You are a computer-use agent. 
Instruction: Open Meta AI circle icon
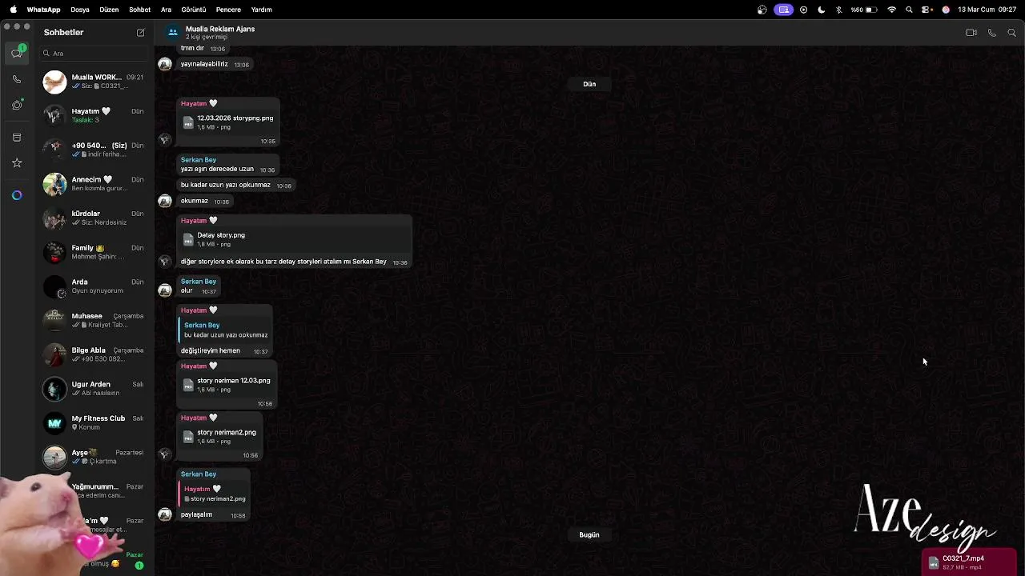tap(17, 195)
